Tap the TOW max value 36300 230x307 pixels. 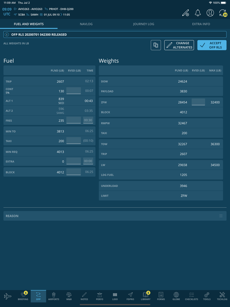click(x=215, y=144)
